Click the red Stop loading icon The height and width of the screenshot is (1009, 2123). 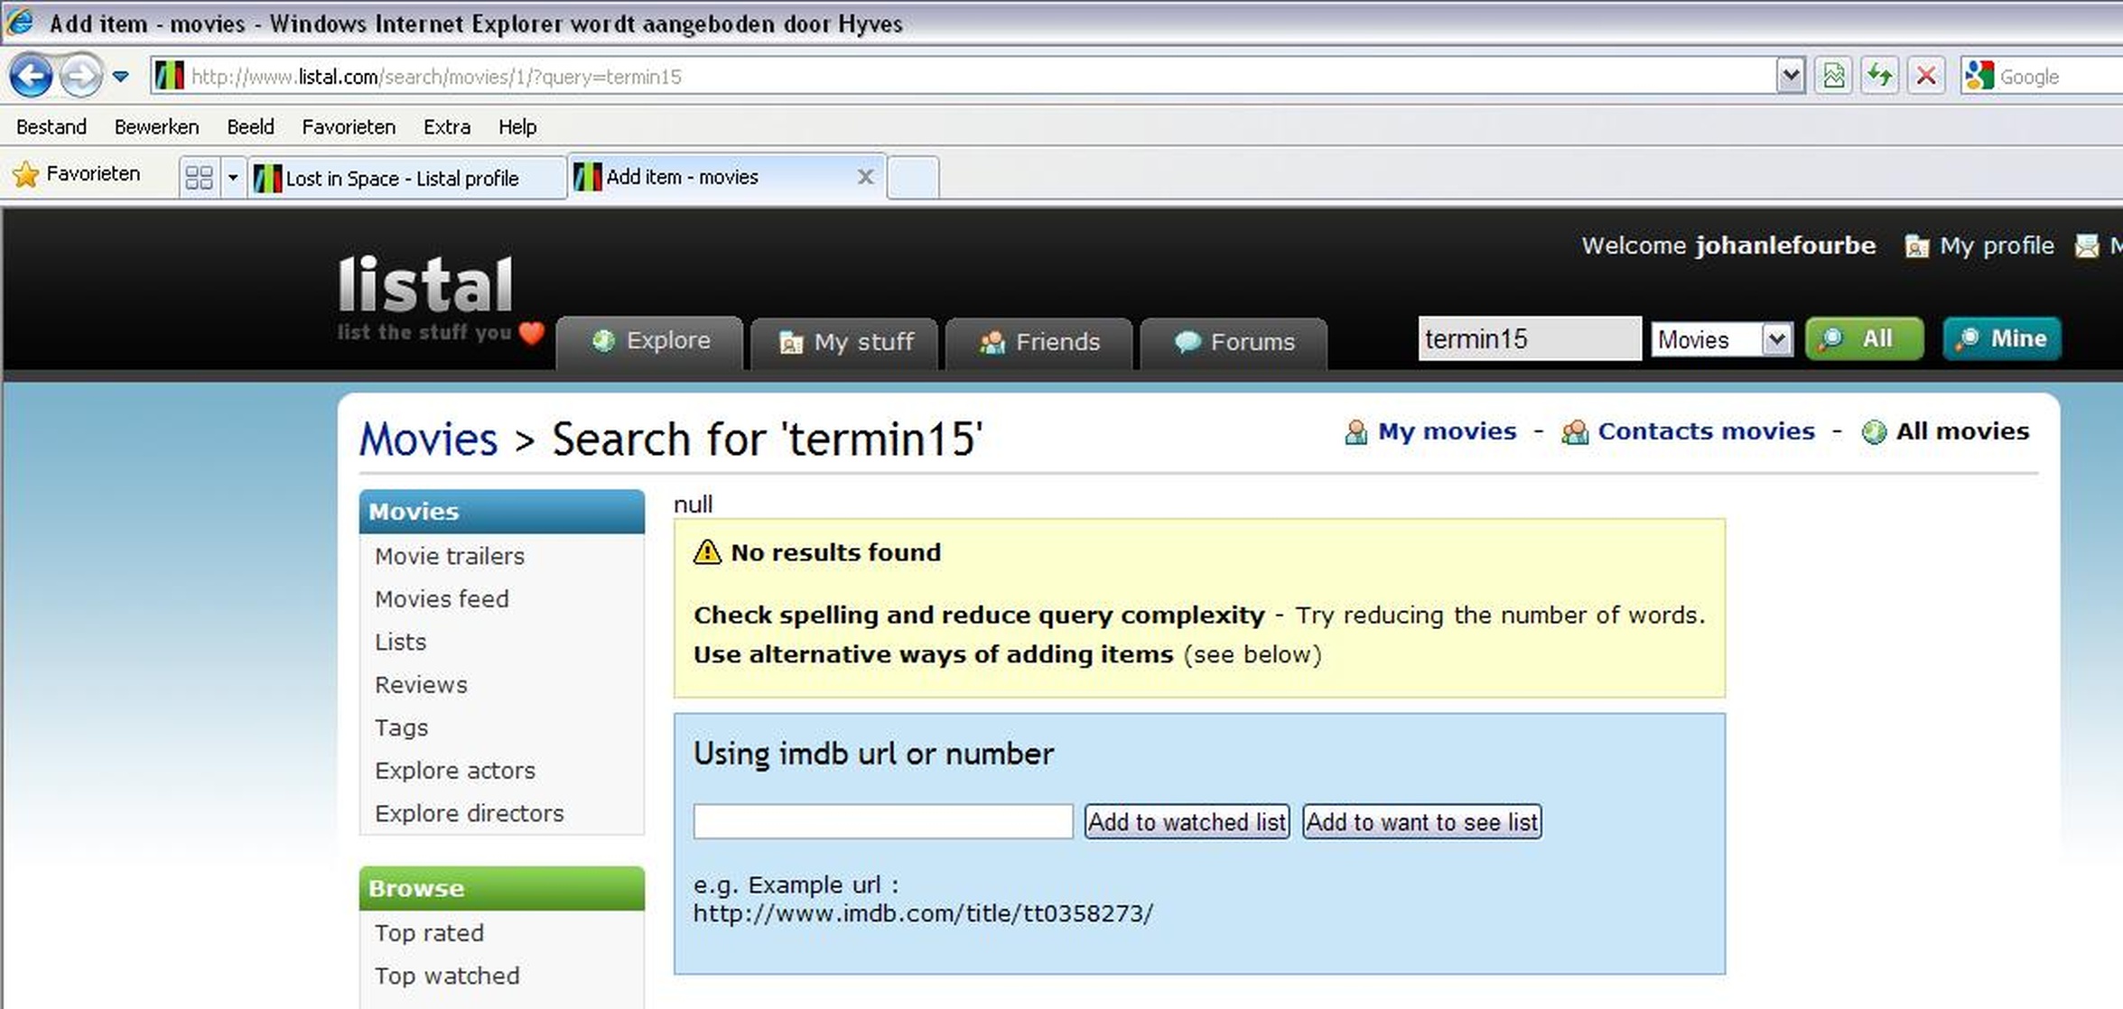[x=1926, y=77]
